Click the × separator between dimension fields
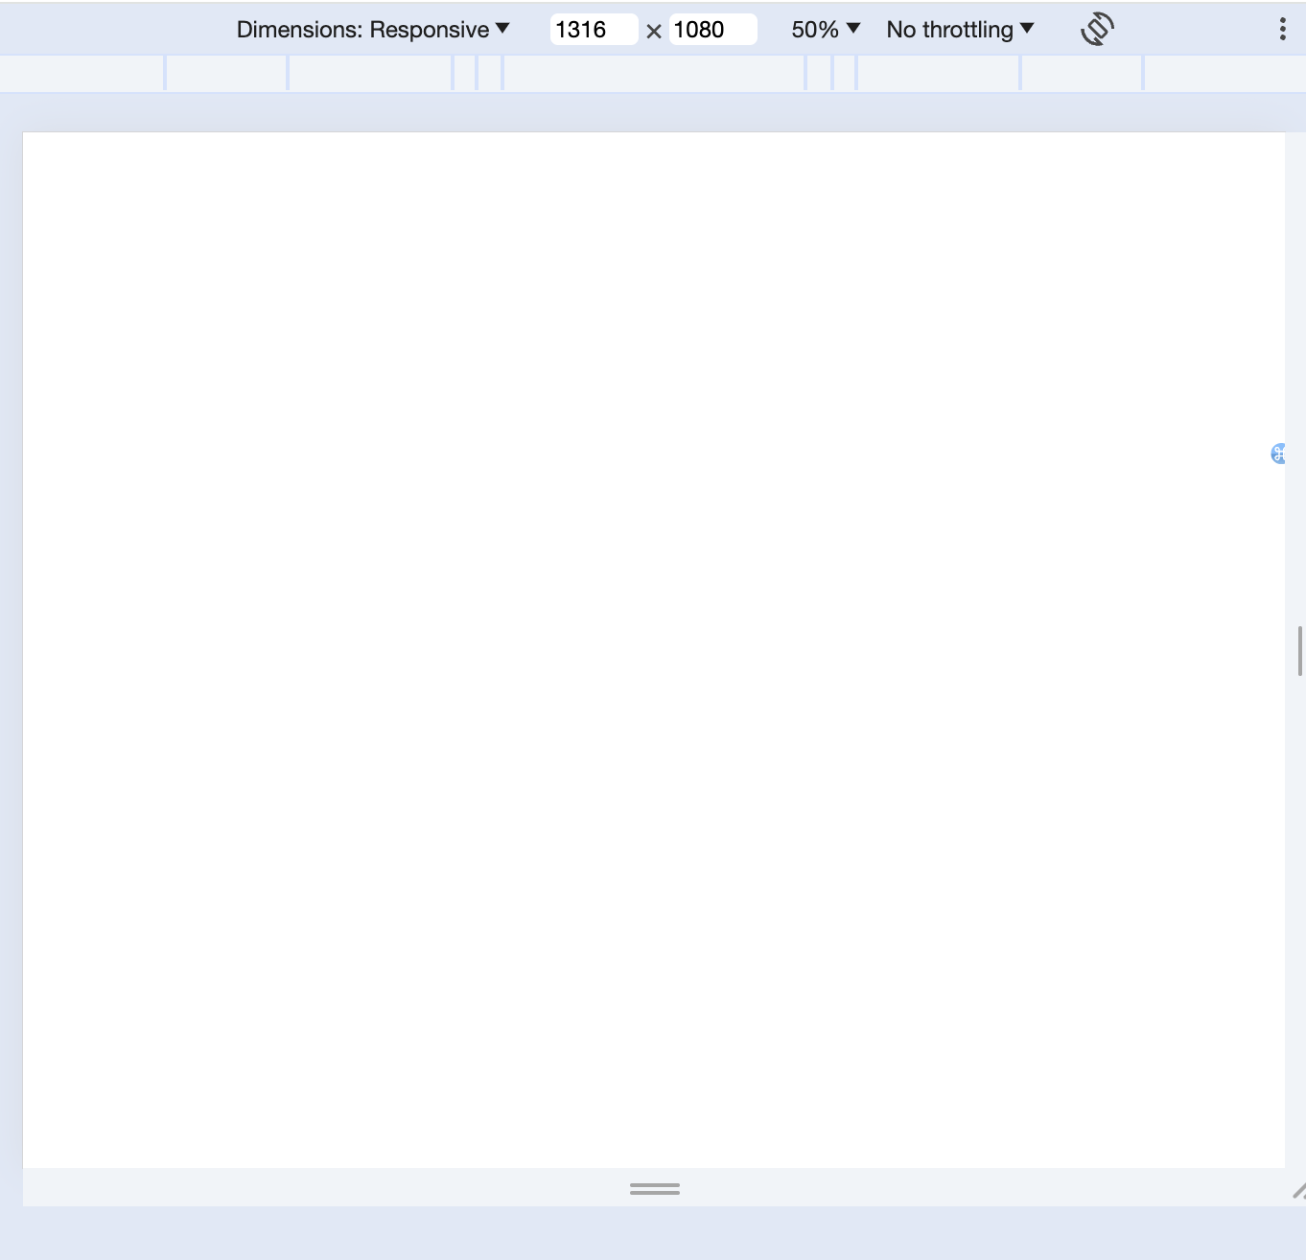 [x=654, y=31]
